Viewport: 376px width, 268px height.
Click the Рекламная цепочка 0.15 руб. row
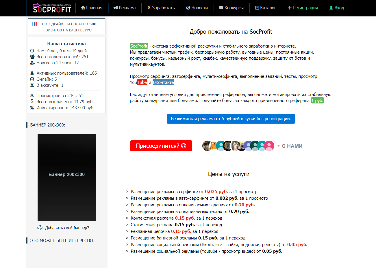tap(175, 231)
